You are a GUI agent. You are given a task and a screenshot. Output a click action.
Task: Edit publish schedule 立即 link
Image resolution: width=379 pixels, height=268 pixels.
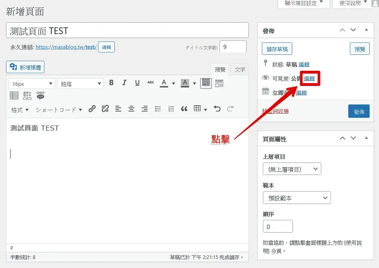tap(302, 93)
